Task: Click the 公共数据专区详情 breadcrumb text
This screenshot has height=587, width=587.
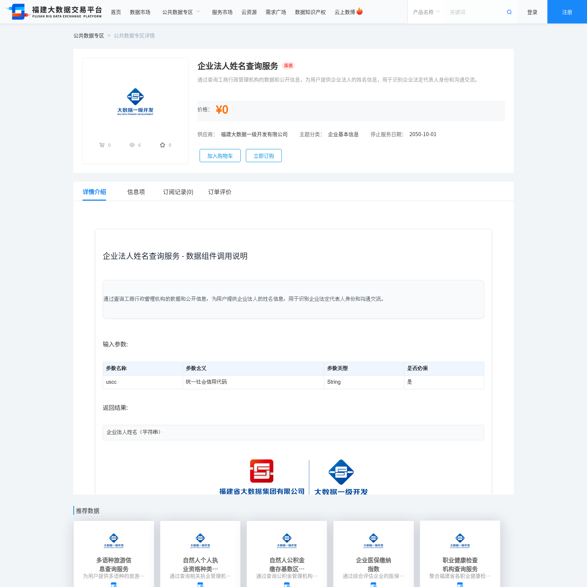Action: point(134,36)
